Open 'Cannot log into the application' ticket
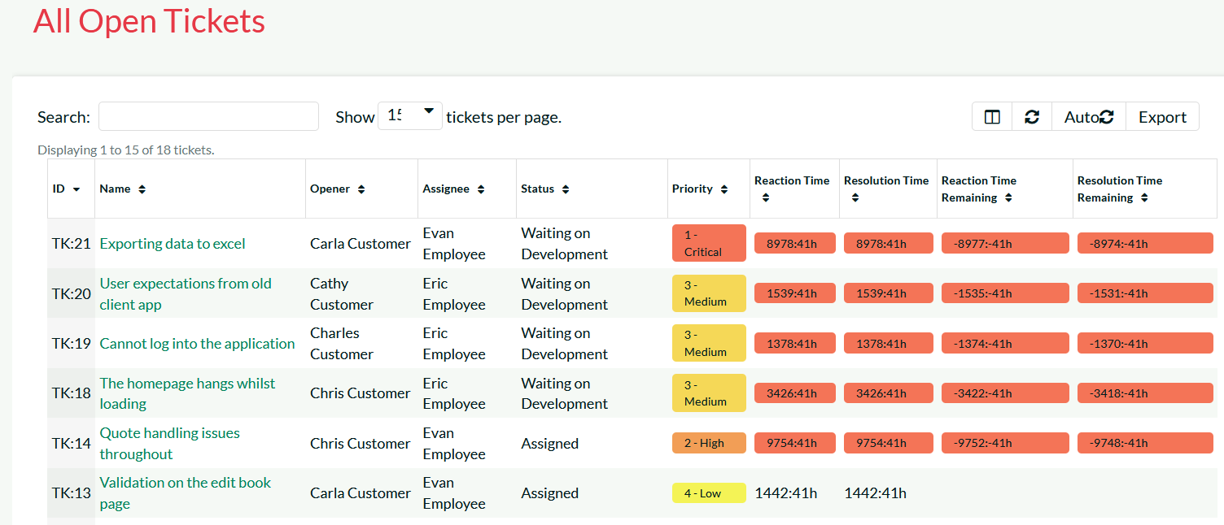 [x=197, y=344]
